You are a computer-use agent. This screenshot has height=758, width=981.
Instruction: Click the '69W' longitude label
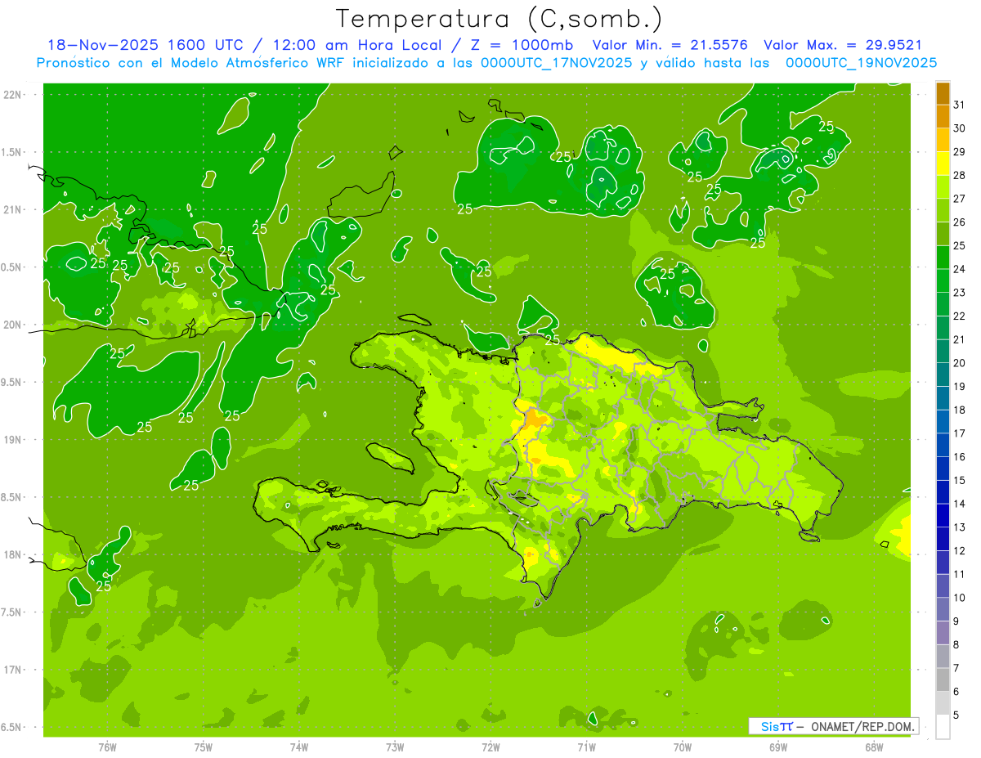click(778, 747)
